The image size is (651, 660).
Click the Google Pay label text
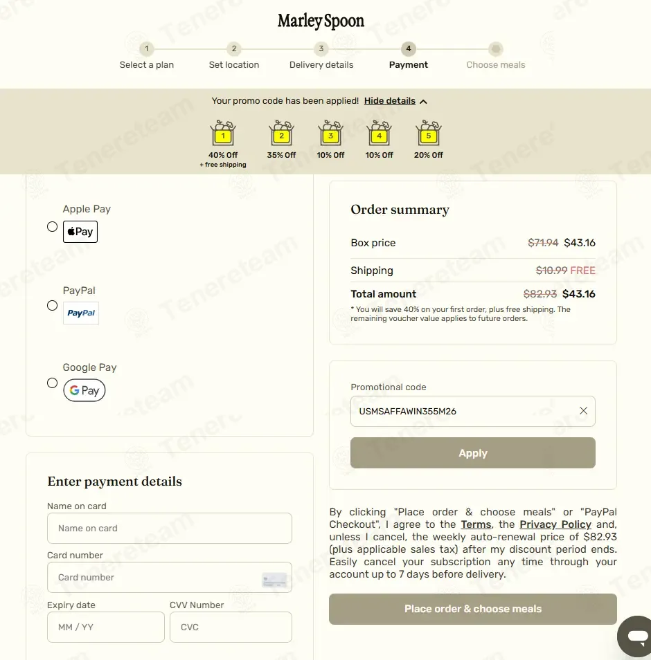point(90,367)
